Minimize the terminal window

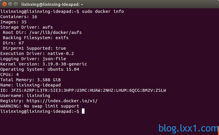click(x=10, y=4)
